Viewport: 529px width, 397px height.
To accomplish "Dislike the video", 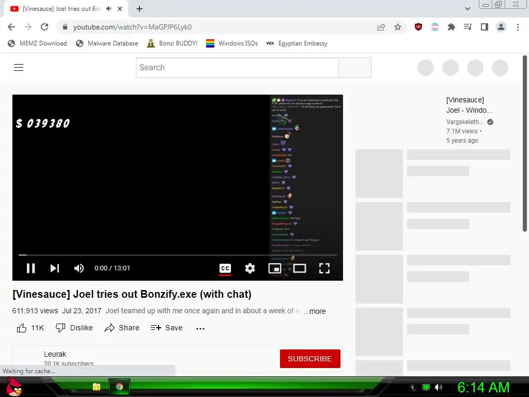I will tap(74, 328).
